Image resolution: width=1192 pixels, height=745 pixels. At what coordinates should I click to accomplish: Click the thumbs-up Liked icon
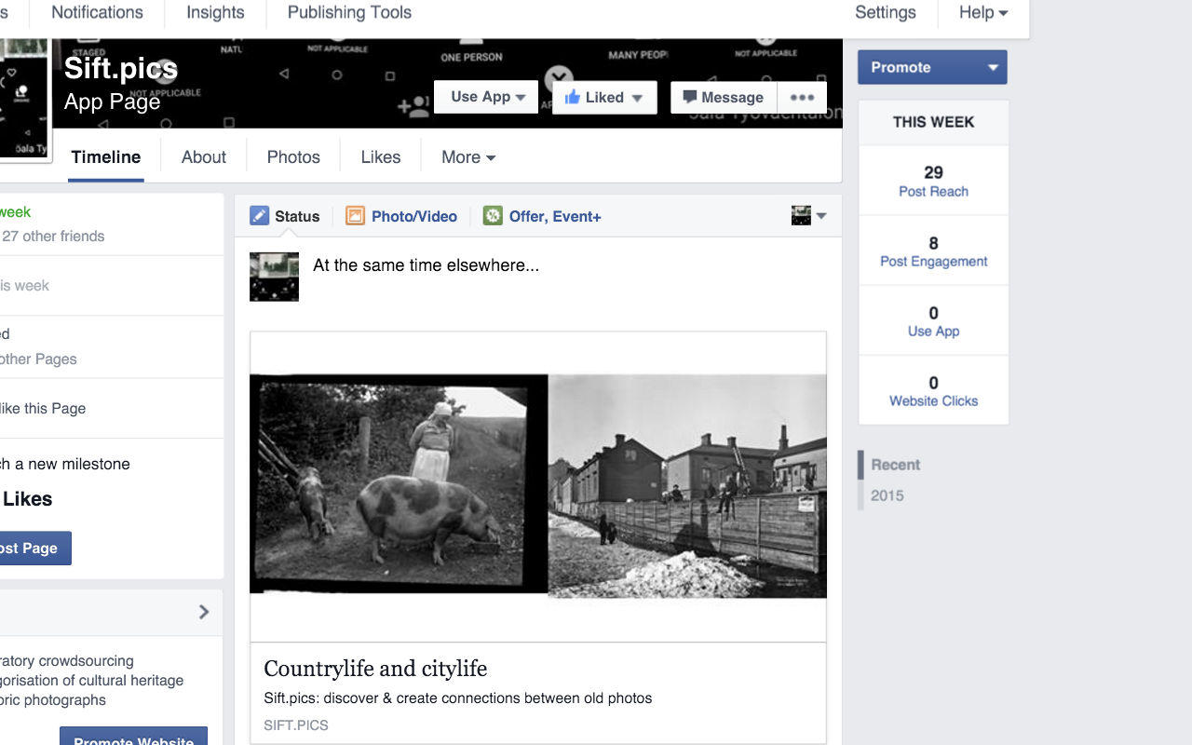[x=572, y=97]
